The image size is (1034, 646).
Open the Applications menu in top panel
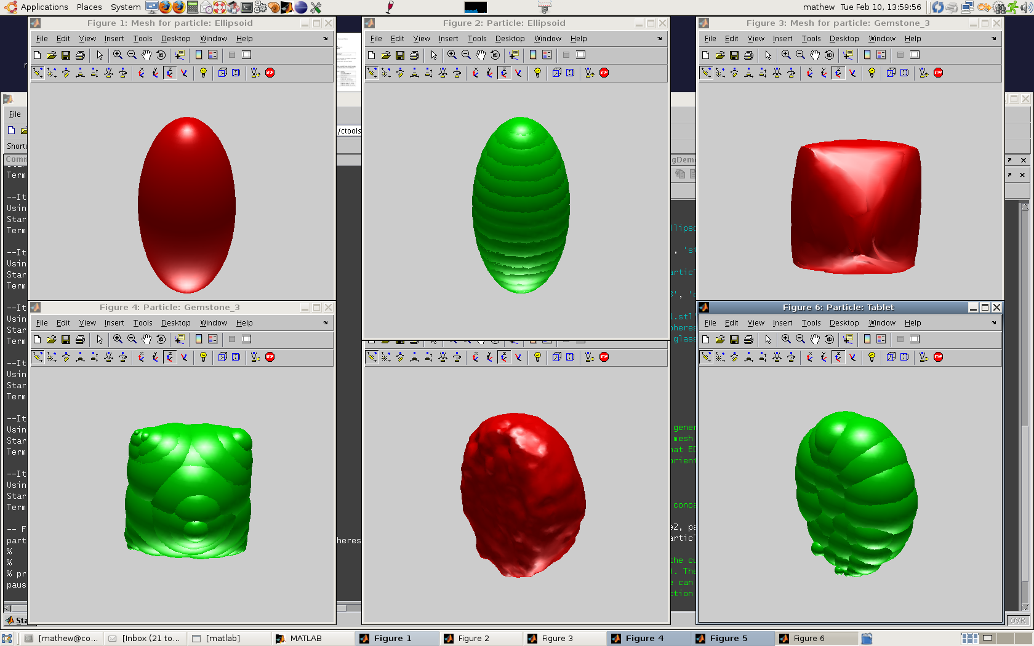44,7
